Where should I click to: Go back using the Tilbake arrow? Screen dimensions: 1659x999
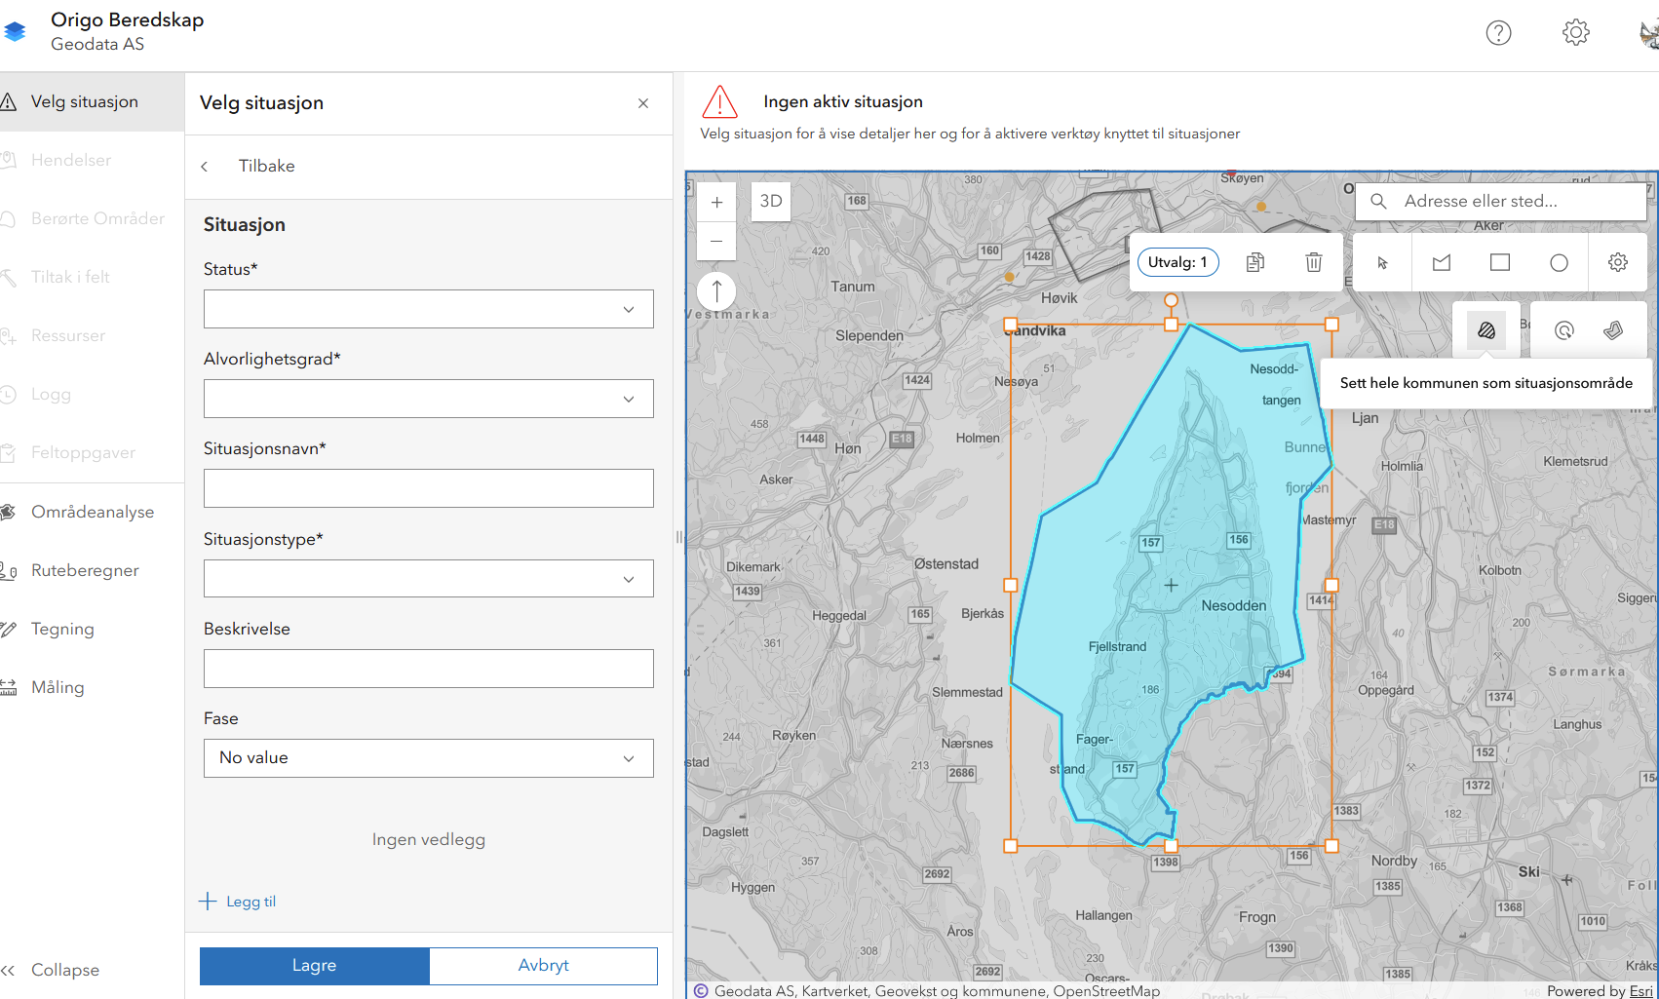click(x=205, y=167)
